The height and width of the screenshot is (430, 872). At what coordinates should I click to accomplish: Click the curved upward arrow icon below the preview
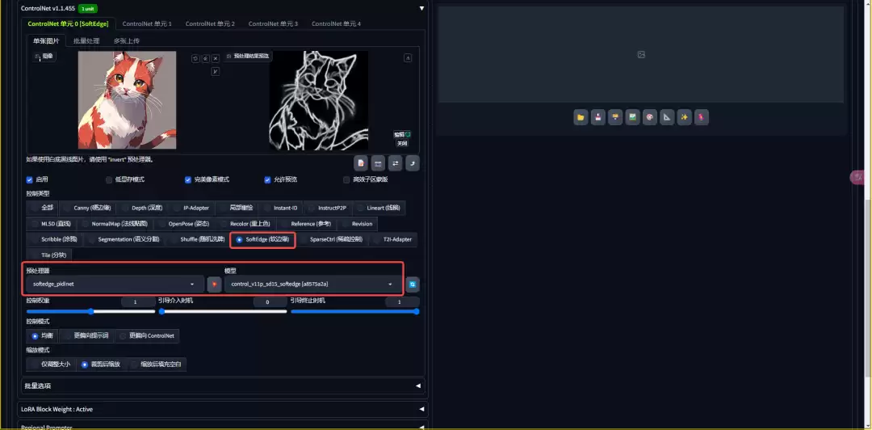click(413, 163)
